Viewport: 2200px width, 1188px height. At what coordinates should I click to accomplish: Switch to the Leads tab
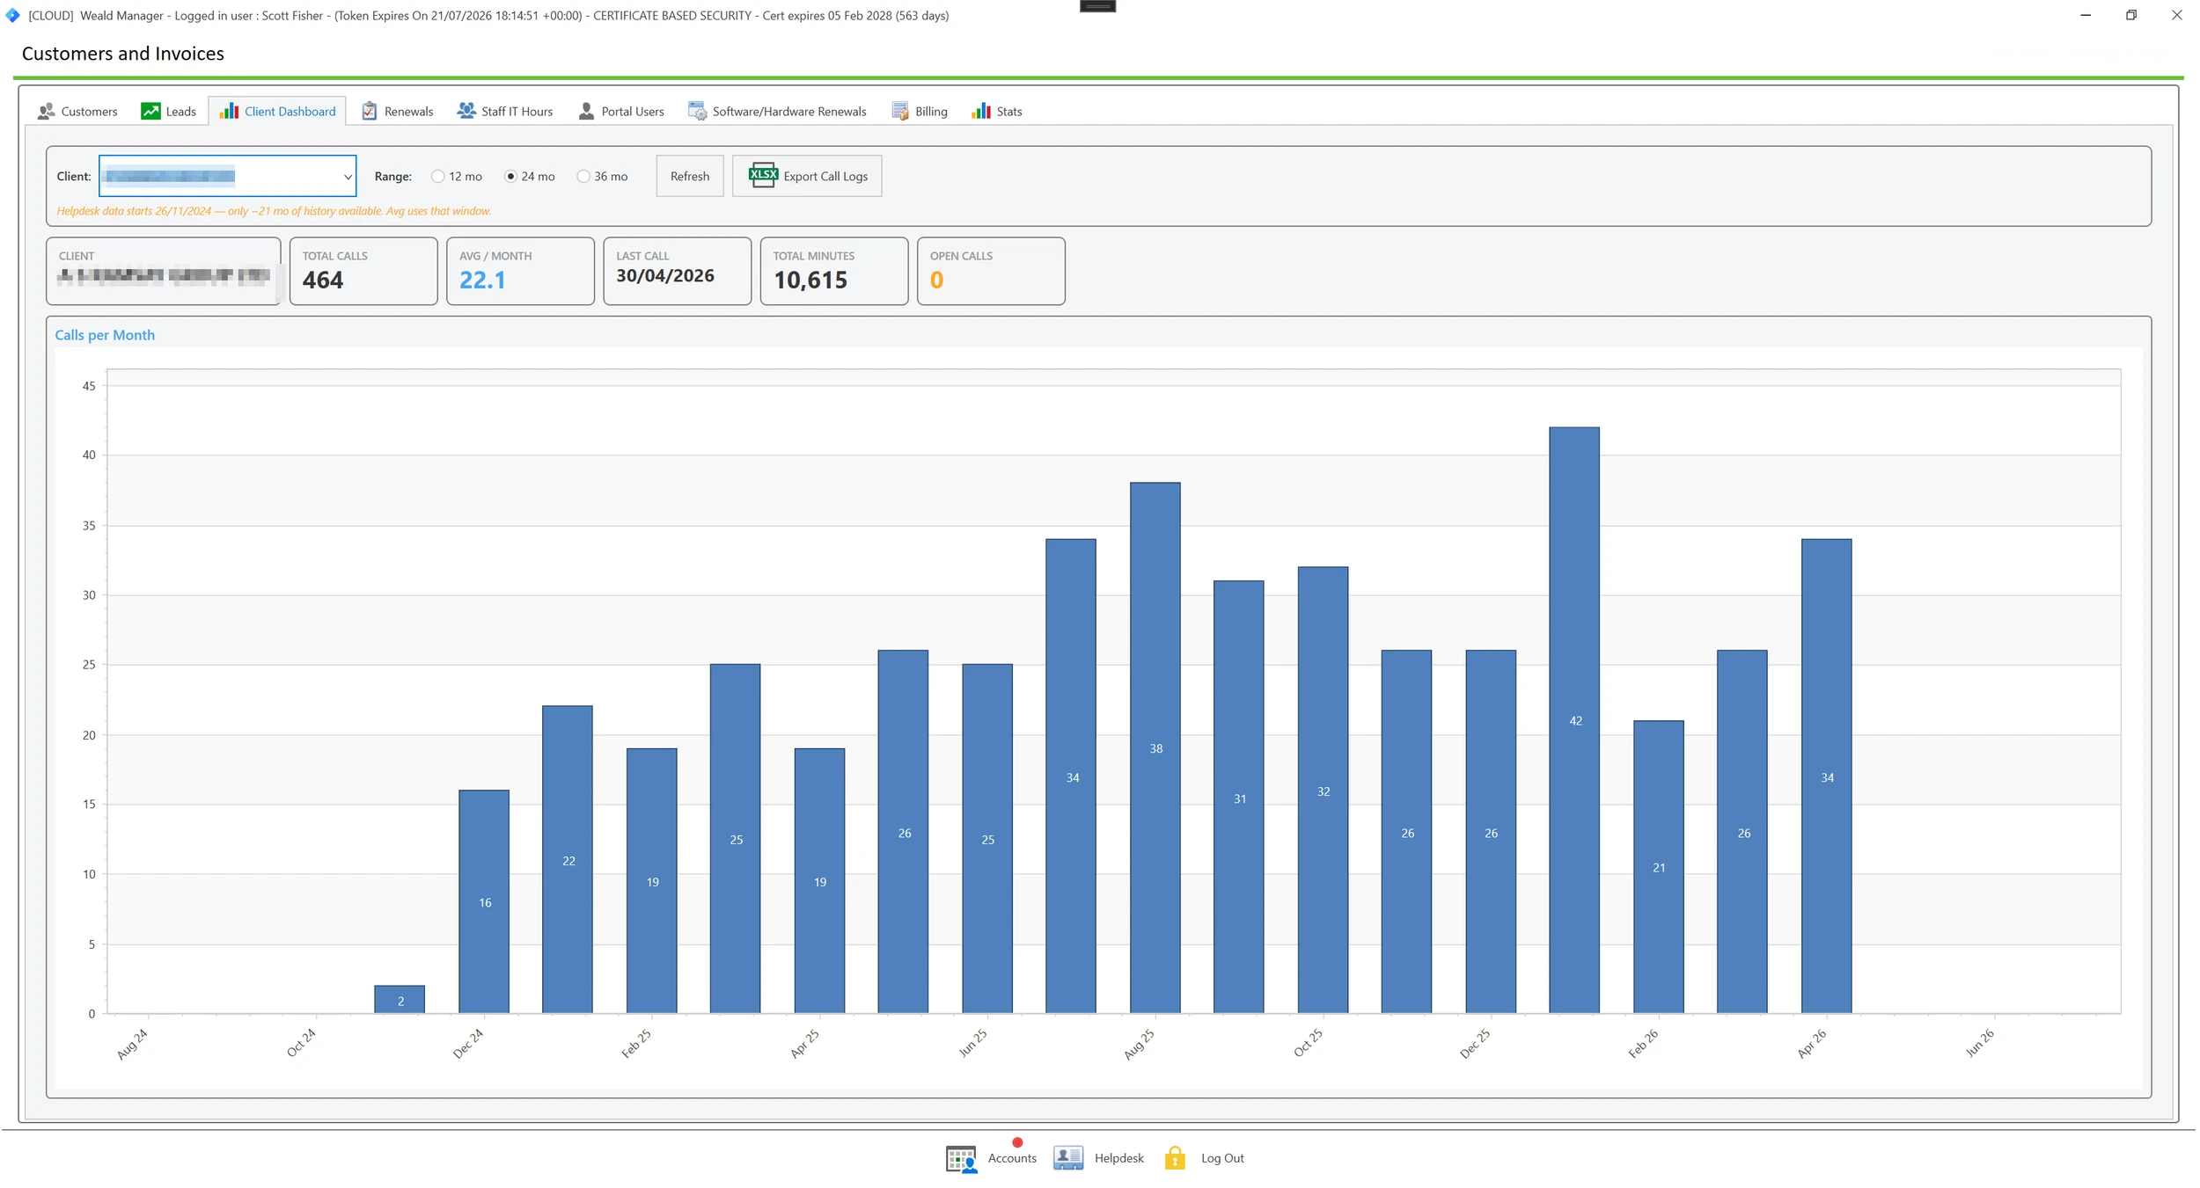point(169,112)
